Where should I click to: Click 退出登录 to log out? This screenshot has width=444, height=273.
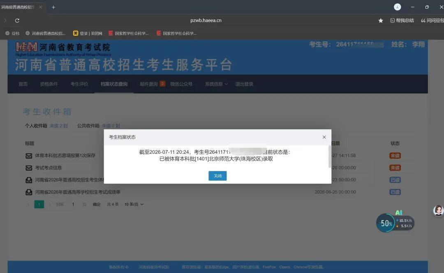click(244, 84)
